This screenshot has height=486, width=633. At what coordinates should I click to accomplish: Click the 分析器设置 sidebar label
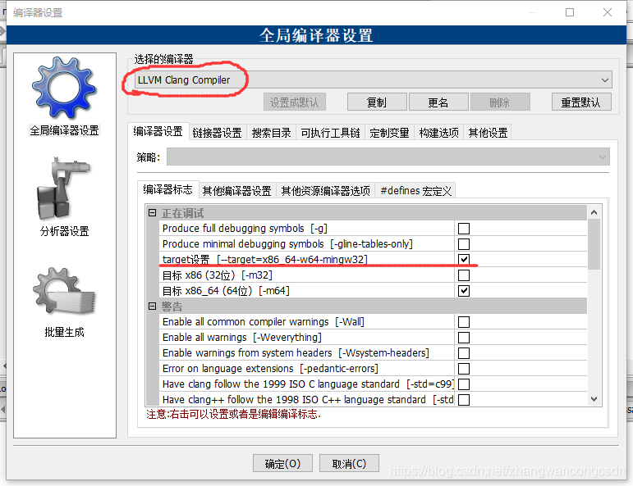pos(64,231)
